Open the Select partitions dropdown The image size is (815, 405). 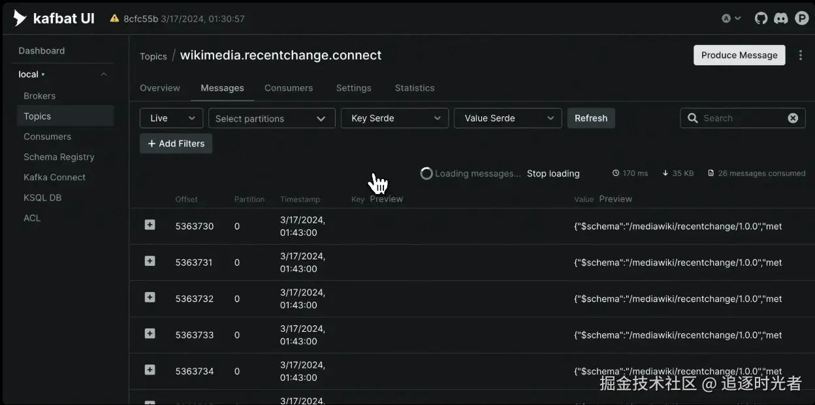point(271,118)
